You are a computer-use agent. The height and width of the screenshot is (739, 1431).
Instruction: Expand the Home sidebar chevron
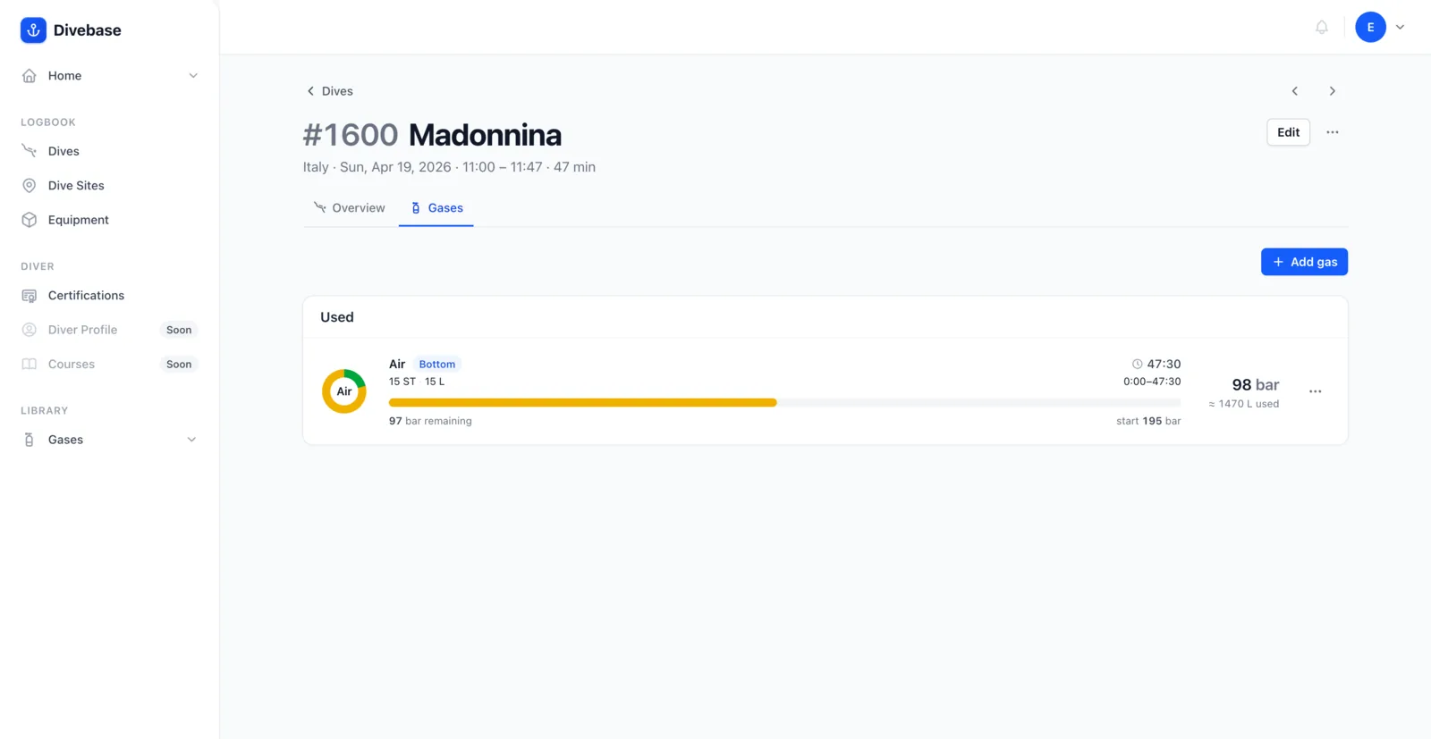pyautogui.click(x=193, y=76)
